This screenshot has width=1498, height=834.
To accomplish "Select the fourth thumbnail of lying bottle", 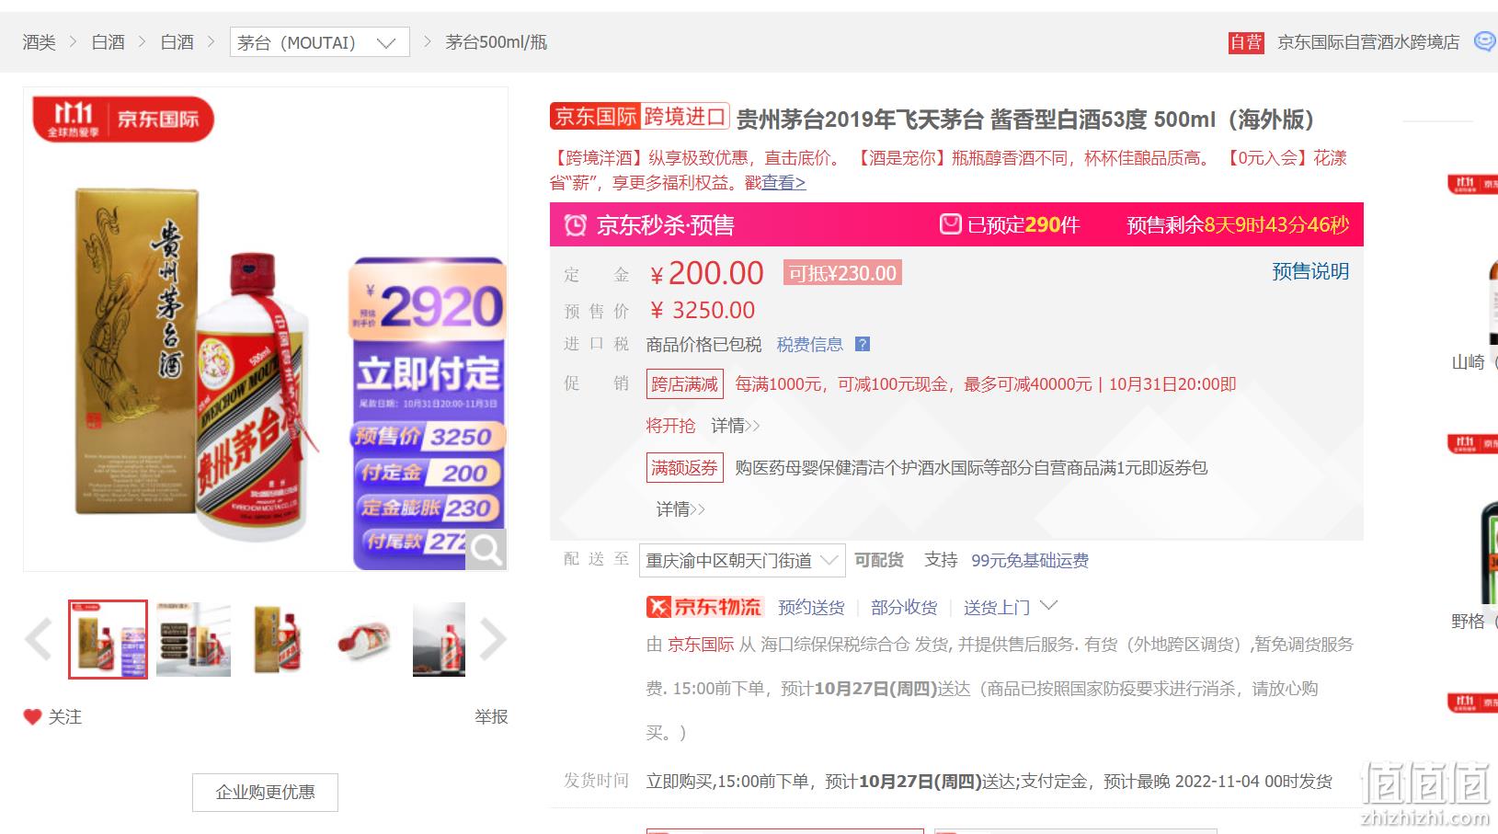I will 364,639.
